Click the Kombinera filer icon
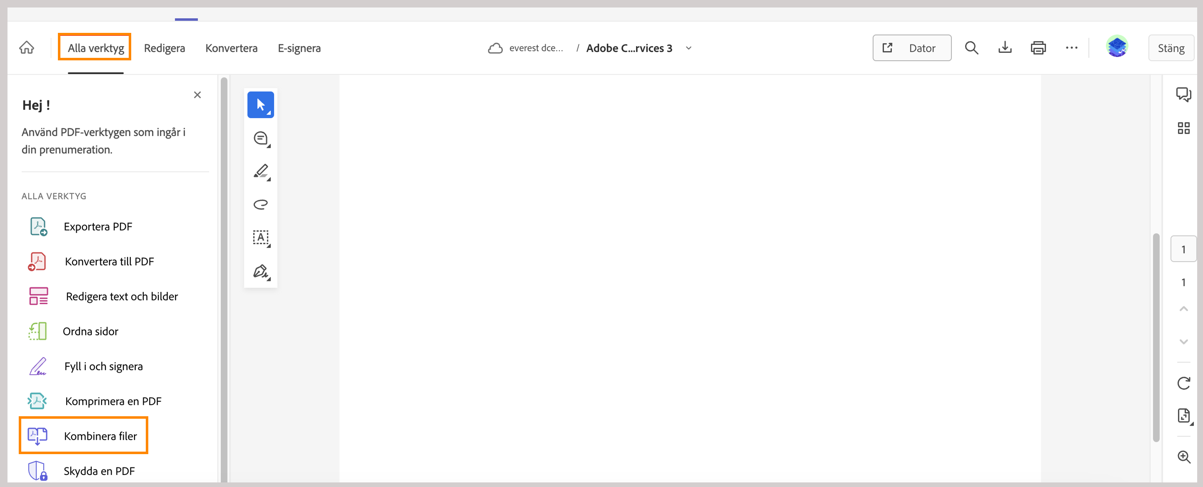Viewport: 1203px width, 487px height. [37, 436]
